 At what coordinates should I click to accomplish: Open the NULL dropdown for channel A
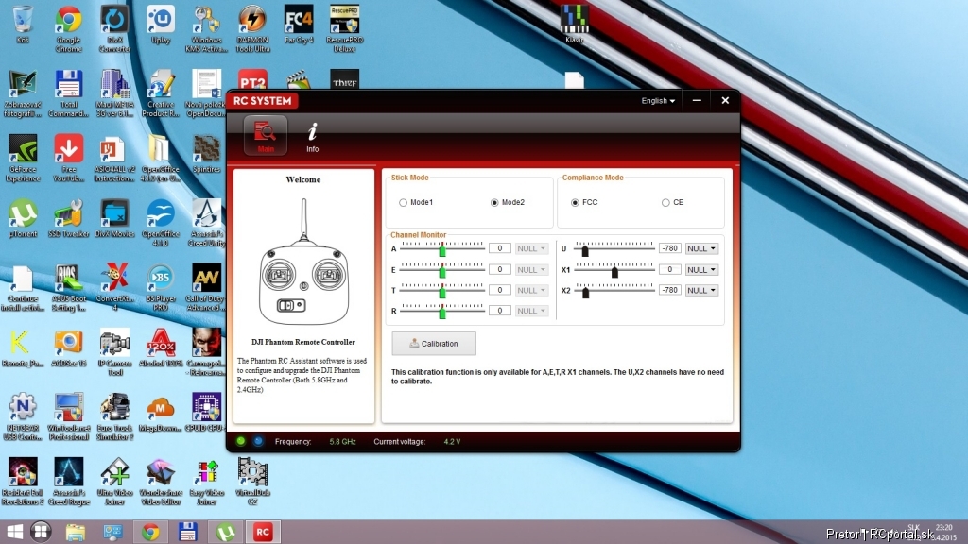pos(531,248)
